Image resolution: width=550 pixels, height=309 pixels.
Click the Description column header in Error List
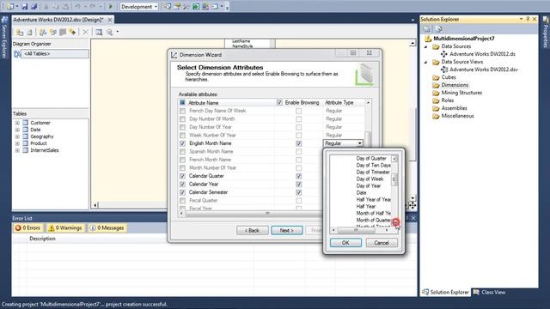[42, 239]
